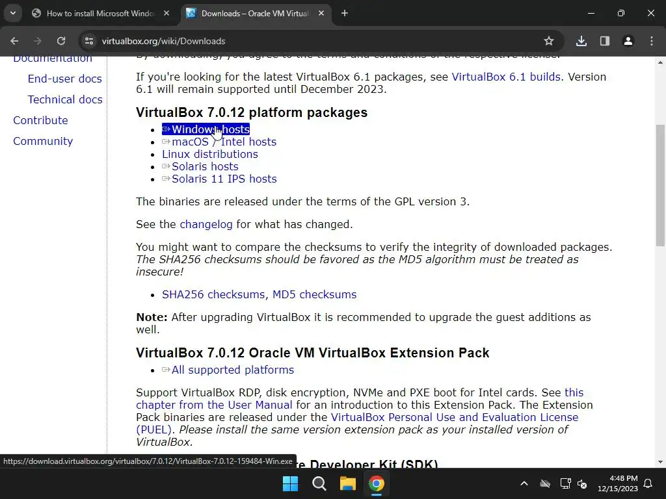Go to Contribute in sidebar
This screenshot has width=666, height=499.
tap(40, 120)
